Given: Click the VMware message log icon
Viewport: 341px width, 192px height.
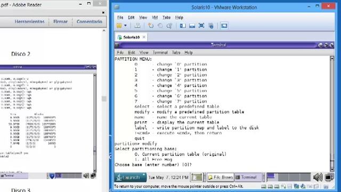Looking at the screenshot, I should click(x=326, y=187).
